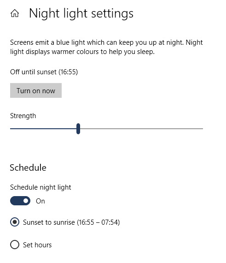
Task: Click the Strength label above slider
Action: [x=23, y=116]
